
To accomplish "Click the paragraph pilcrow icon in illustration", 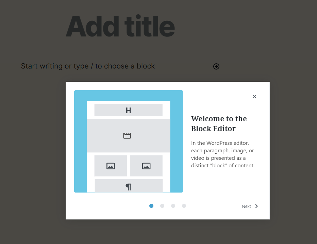I will (x=129, y=187).
